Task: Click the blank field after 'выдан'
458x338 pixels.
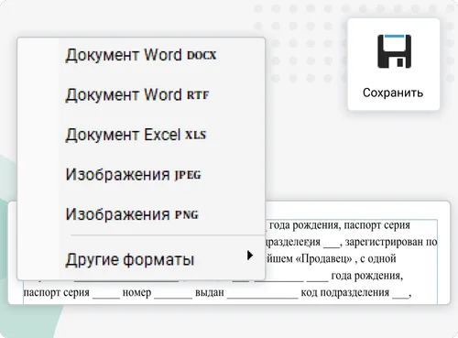Action: coord(263,293)
